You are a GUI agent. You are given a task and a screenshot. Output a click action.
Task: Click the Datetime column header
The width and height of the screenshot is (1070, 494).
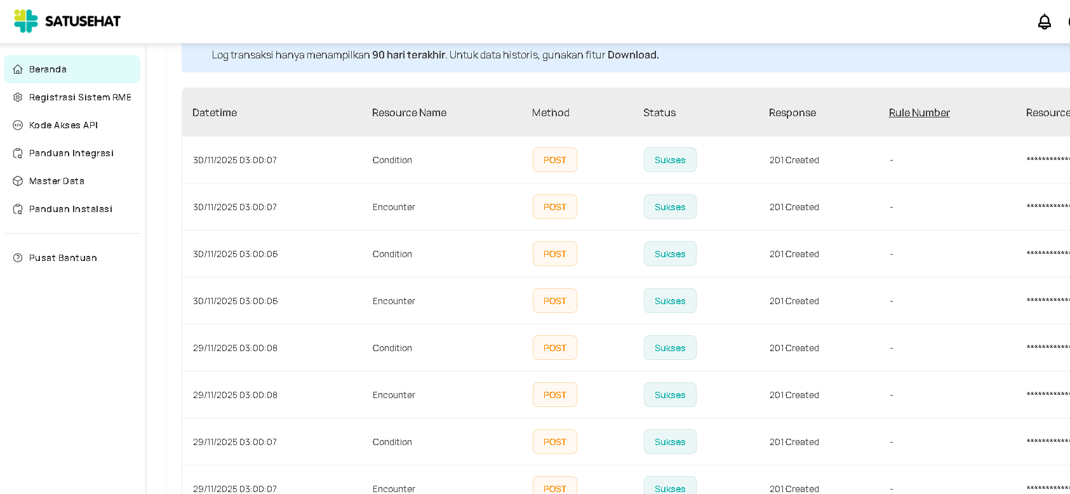click(x=215, y=112)
